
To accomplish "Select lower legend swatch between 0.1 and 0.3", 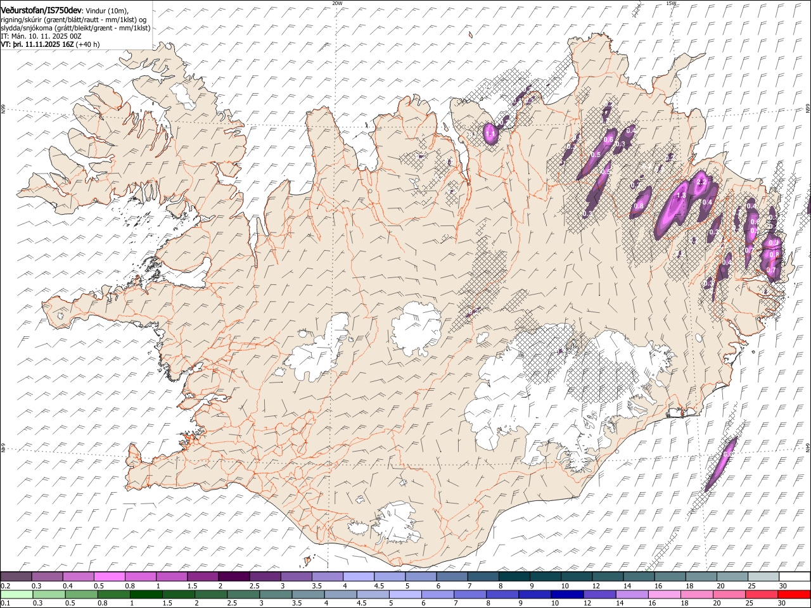I will click(16, 594).
